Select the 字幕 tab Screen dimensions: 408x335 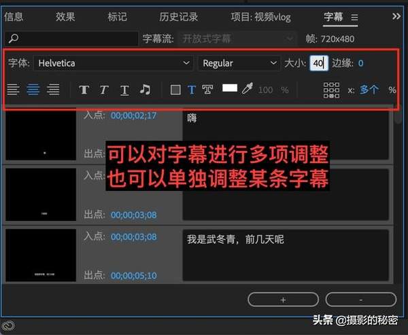tap(334, 17)
